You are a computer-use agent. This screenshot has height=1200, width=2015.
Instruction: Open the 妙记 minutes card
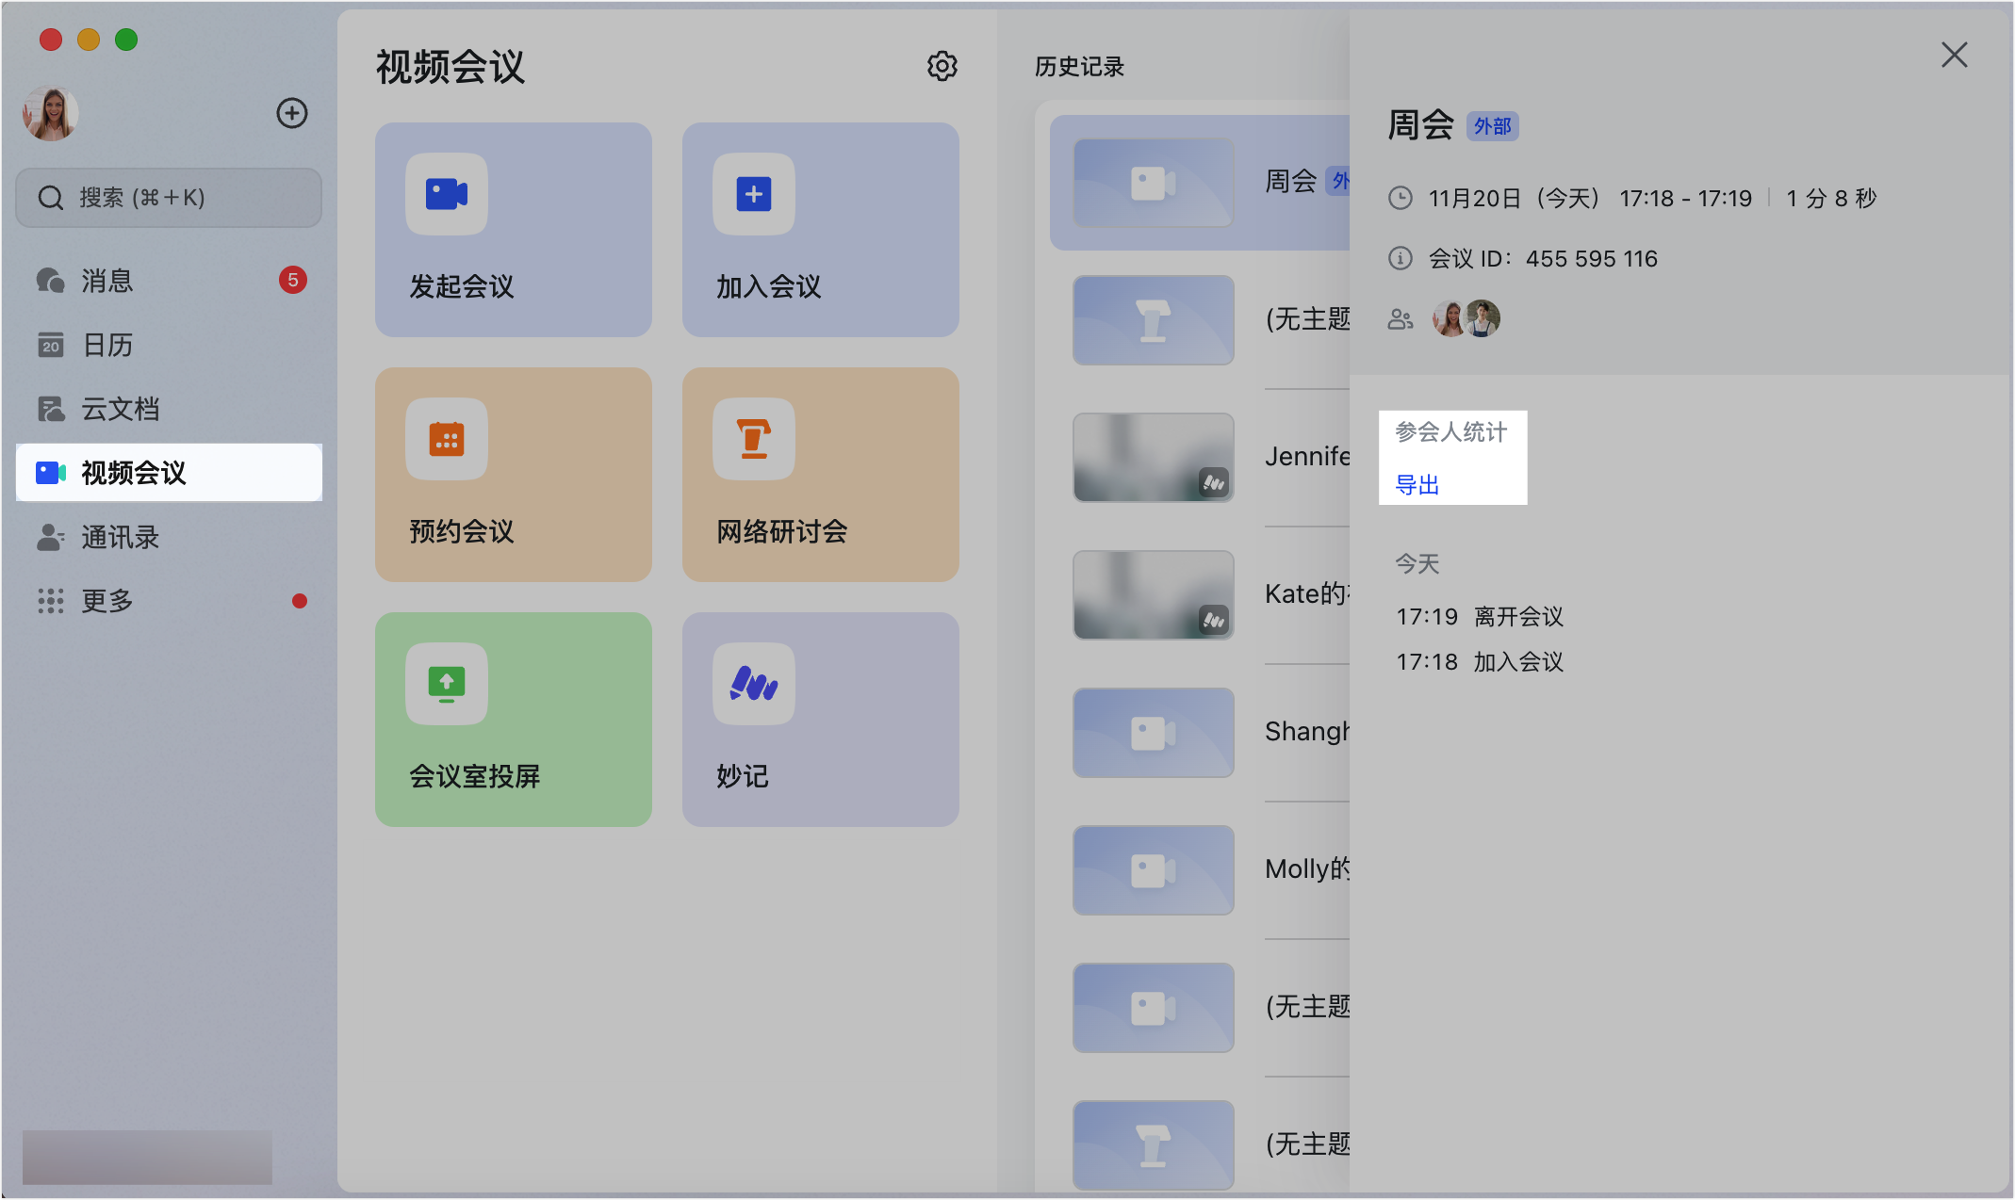tap(821, 720)
